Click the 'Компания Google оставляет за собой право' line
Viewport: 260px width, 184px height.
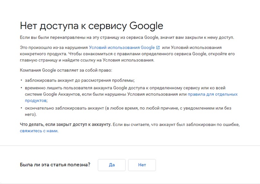coord(66,70)
